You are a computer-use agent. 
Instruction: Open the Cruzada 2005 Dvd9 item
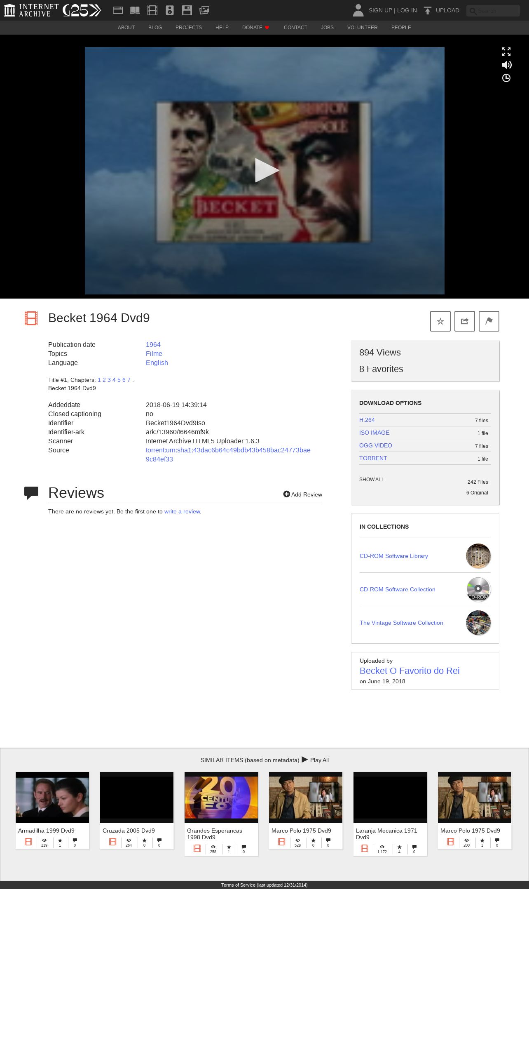(x=137, y=810)
